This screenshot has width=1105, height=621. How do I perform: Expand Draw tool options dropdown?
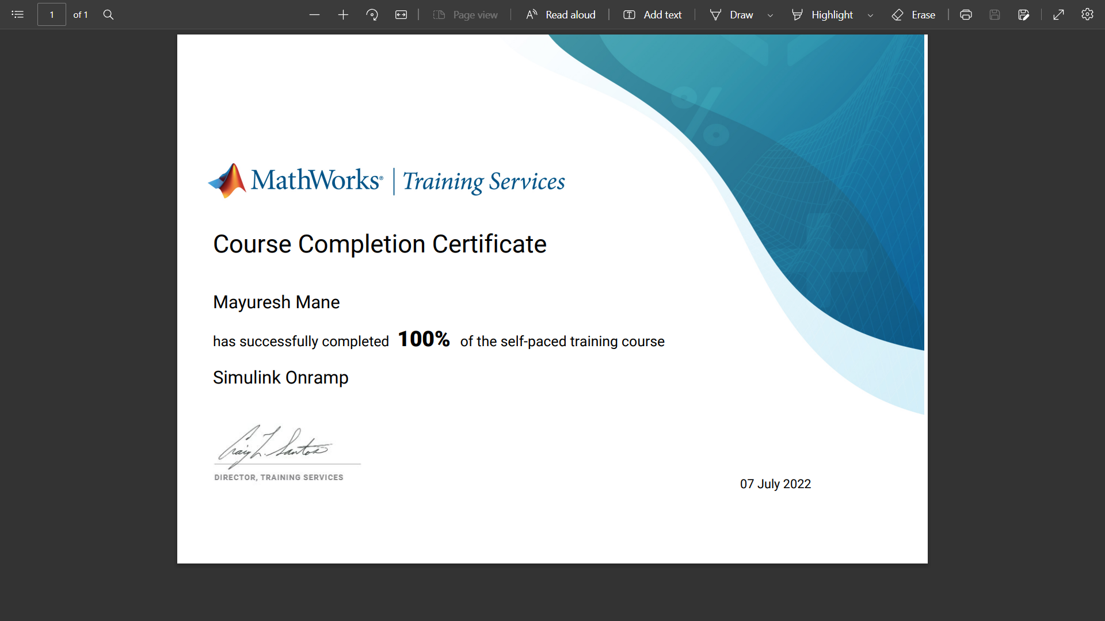point(770,16)
